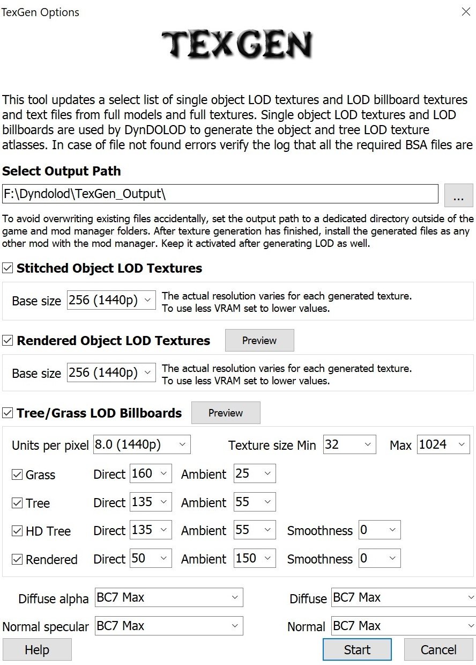Open Rendered Object base size dropdown
The image size is (476, 665).
coord(111,372)
